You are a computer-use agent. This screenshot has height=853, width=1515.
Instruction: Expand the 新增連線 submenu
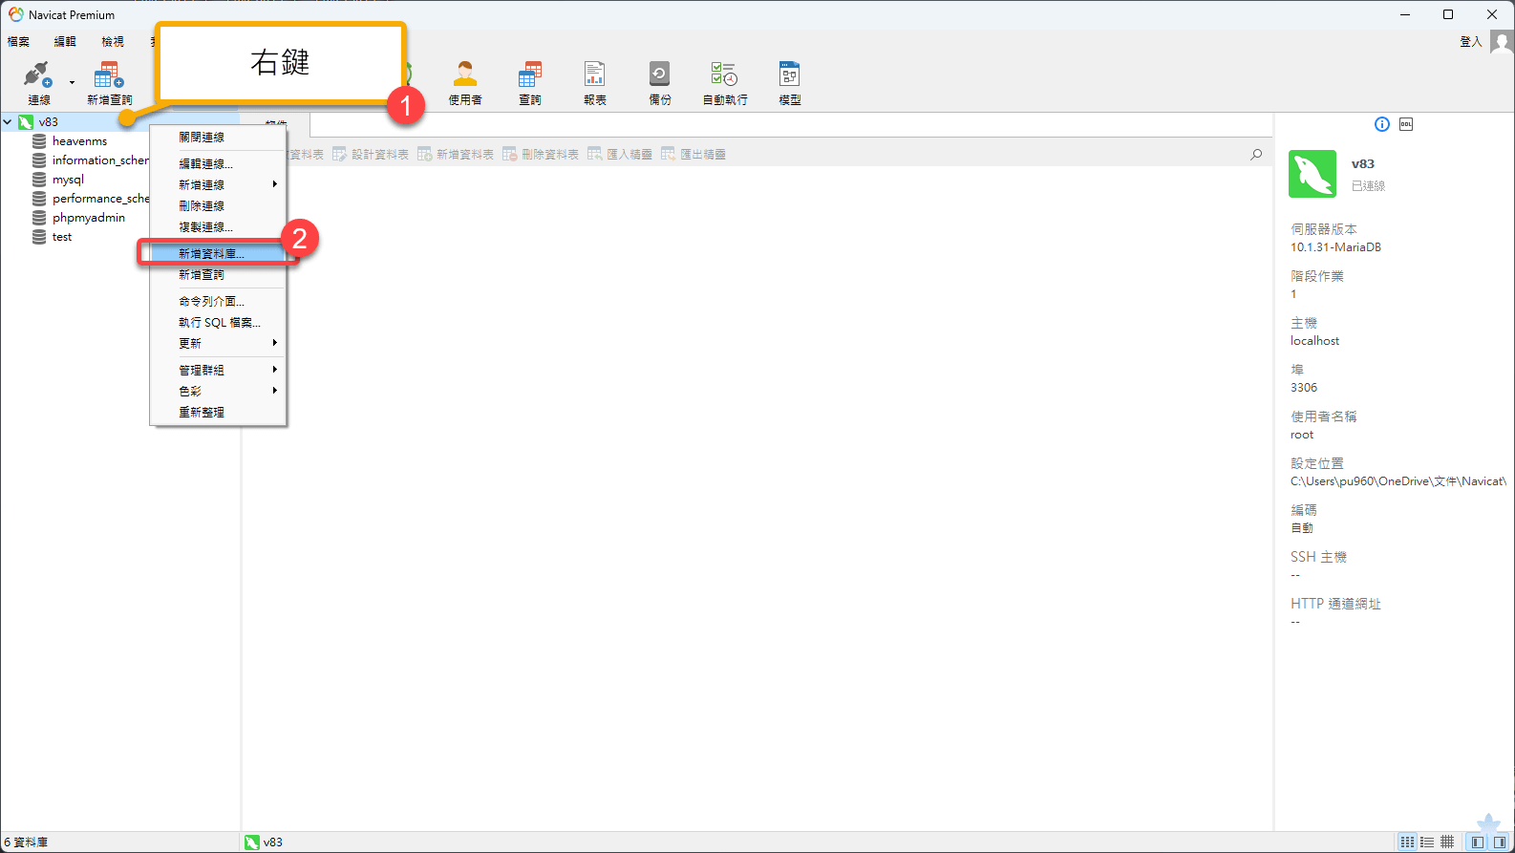tap(218, 185)
